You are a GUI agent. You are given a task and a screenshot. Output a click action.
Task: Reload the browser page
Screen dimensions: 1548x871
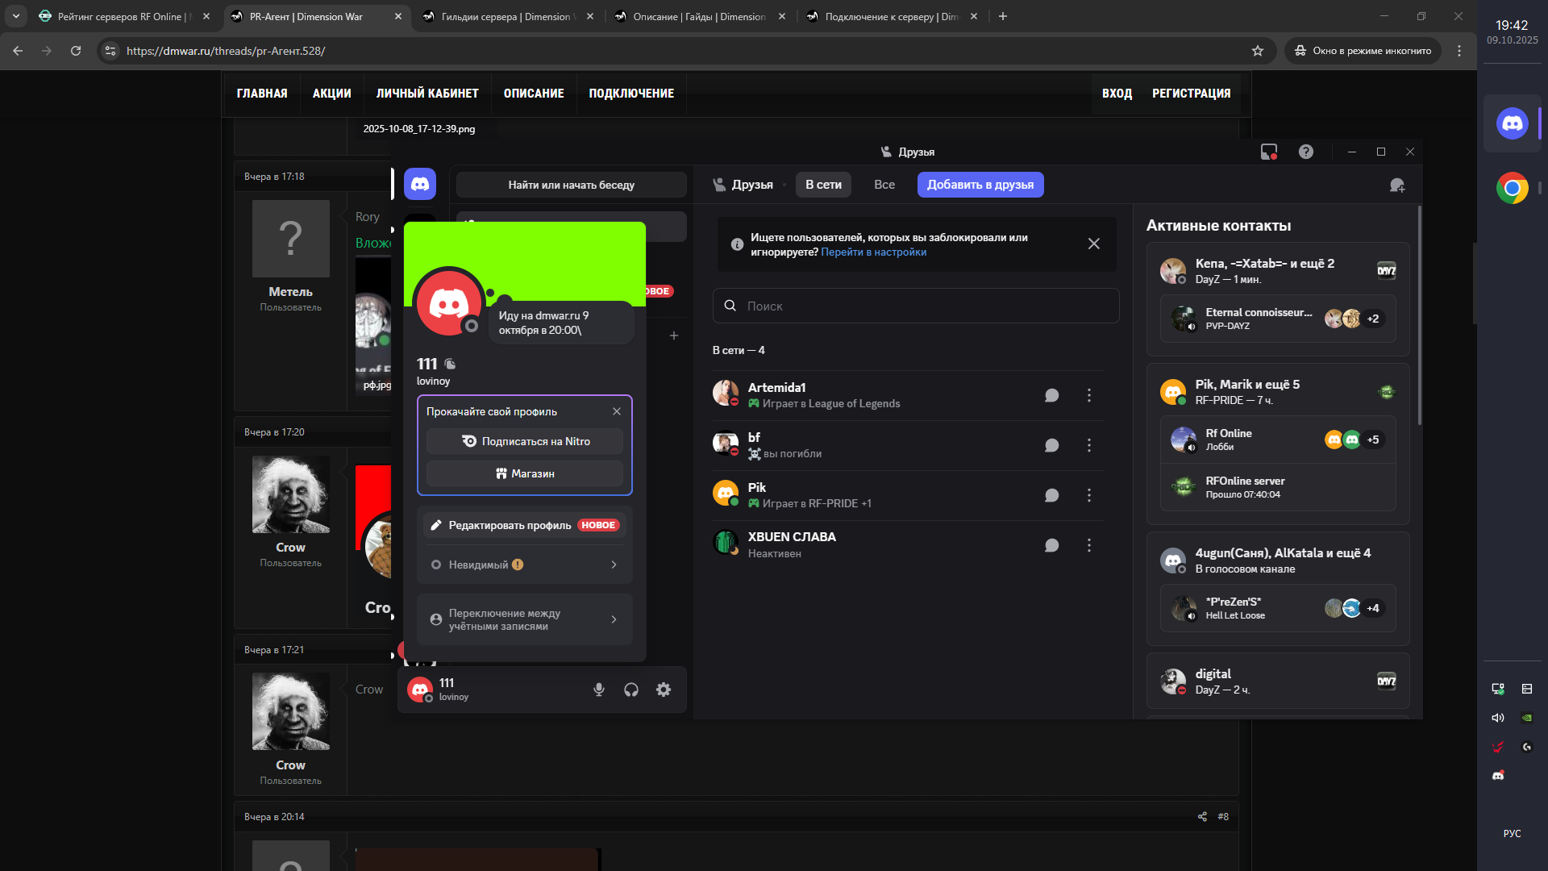(76, 51)
